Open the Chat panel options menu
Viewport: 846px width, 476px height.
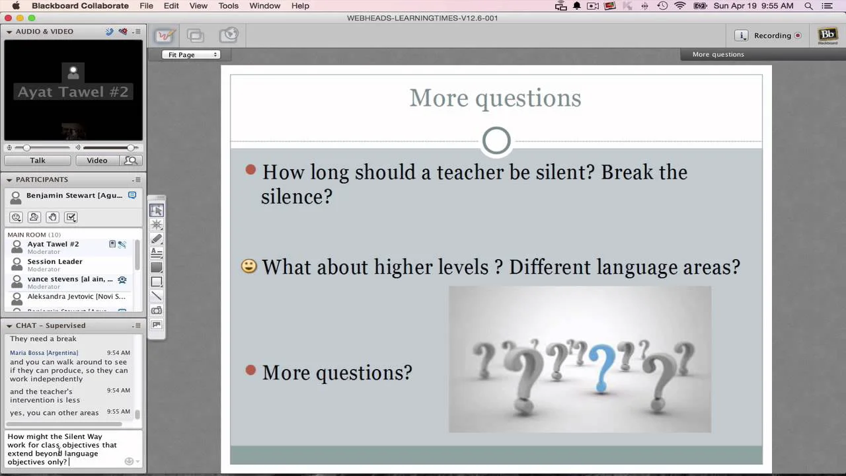tap(137, 326)
